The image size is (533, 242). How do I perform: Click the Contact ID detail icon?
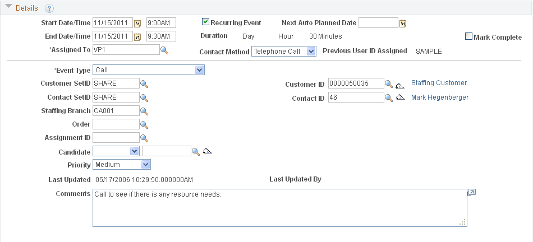coord(401,97)
